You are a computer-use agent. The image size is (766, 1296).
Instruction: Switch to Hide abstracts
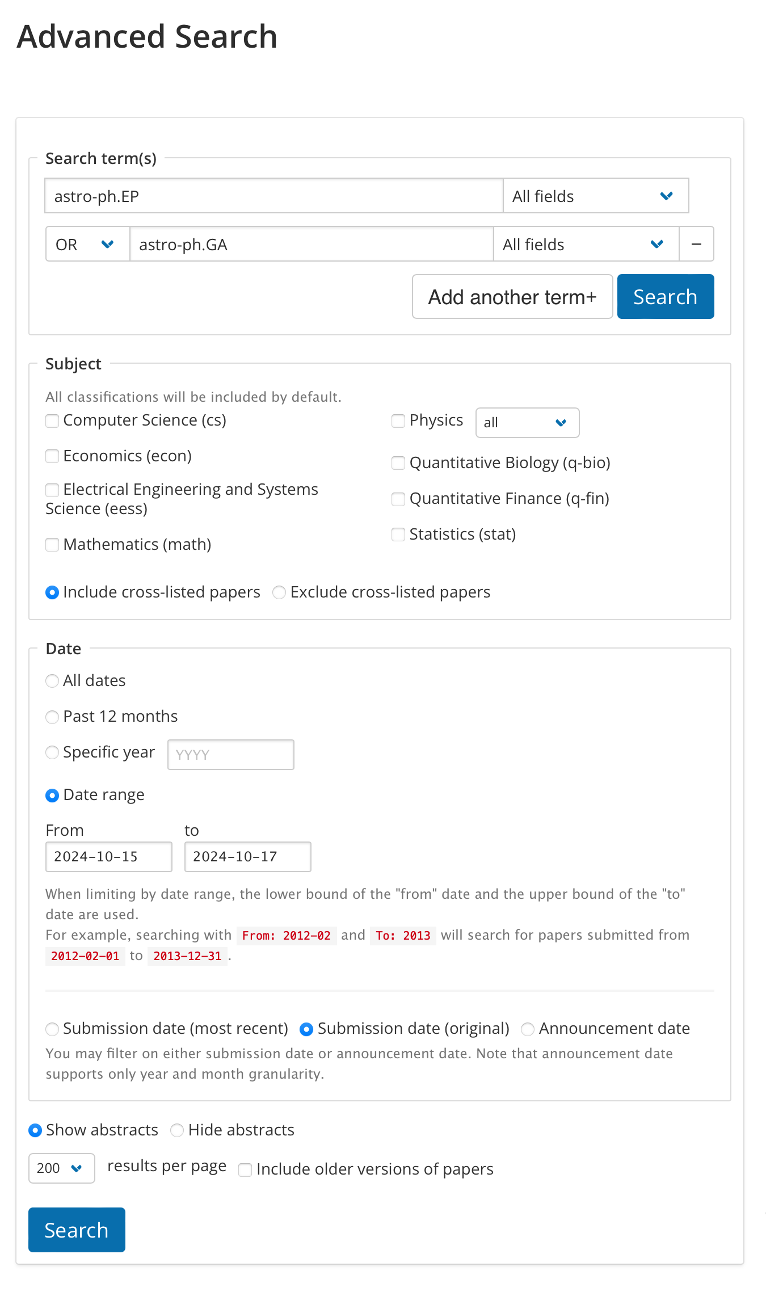tap(177, 1130)
